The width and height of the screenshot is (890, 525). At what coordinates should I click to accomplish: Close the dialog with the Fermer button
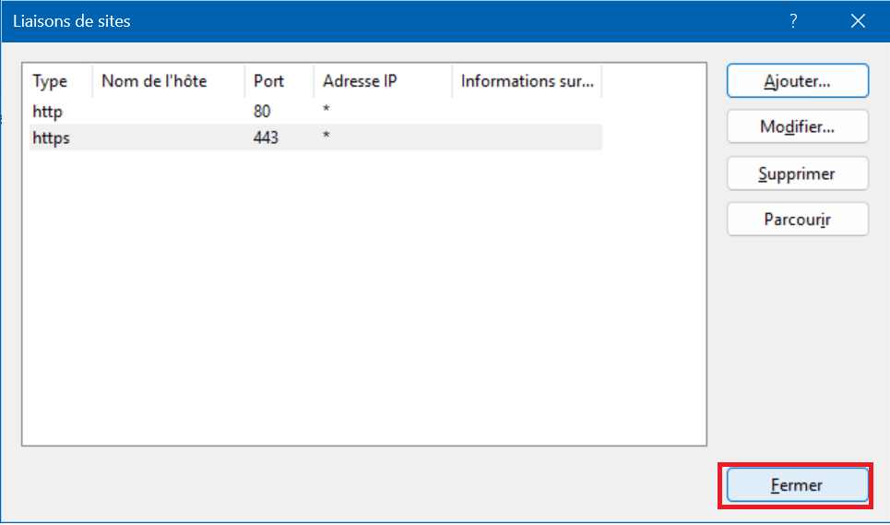(x=797, y=484)
